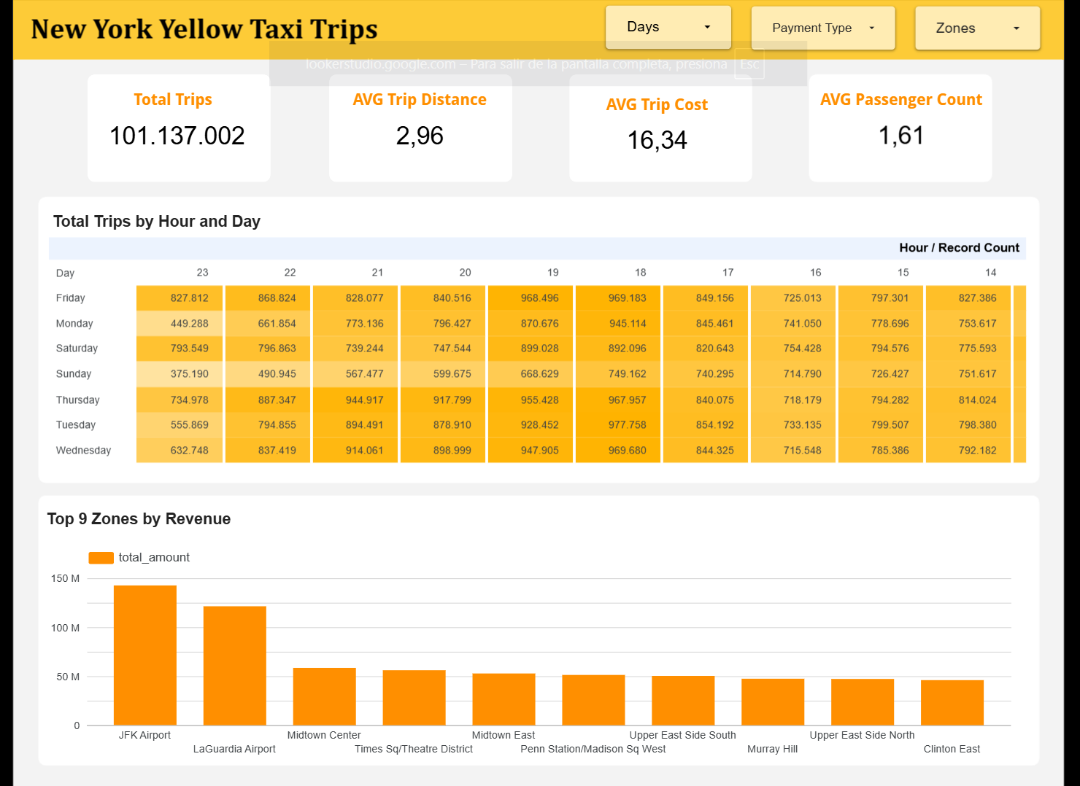
Task: Click the Esc fullscreen exit hint
Action: 749,64
